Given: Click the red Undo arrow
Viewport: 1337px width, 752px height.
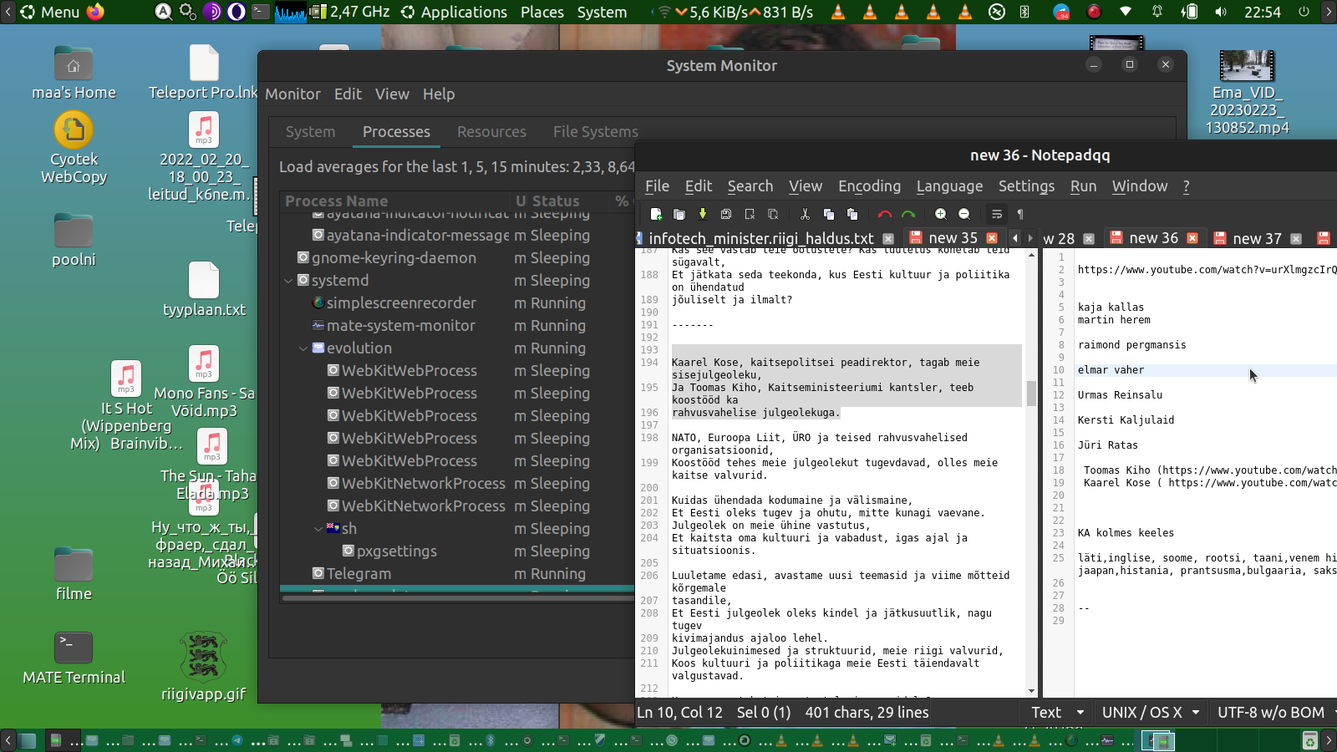Looking at the screenshot, I should [x=885, y=214].
